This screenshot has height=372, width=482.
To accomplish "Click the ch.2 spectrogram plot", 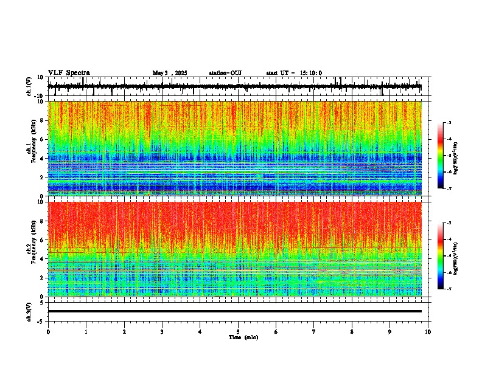I will (234, 249).
